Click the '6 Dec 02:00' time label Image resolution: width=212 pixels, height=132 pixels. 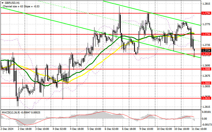point(112,129)
